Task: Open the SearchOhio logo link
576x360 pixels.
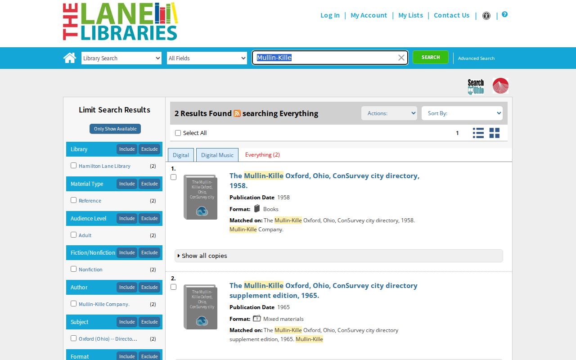Action: [476, 86]
